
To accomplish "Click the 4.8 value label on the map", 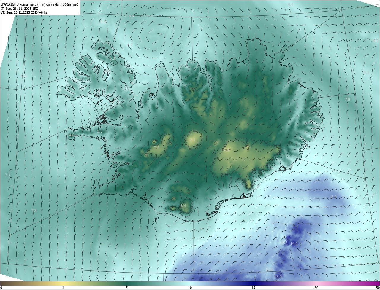I will (x=72, y=135).
